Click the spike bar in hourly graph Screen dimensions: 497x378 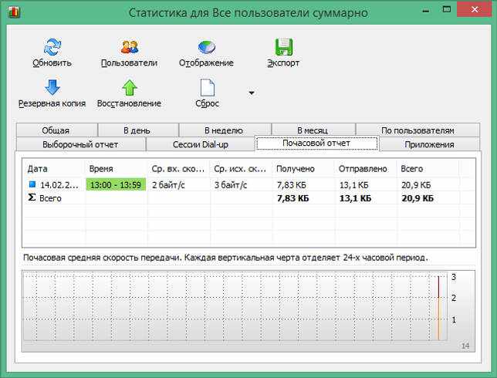(439, 308)
